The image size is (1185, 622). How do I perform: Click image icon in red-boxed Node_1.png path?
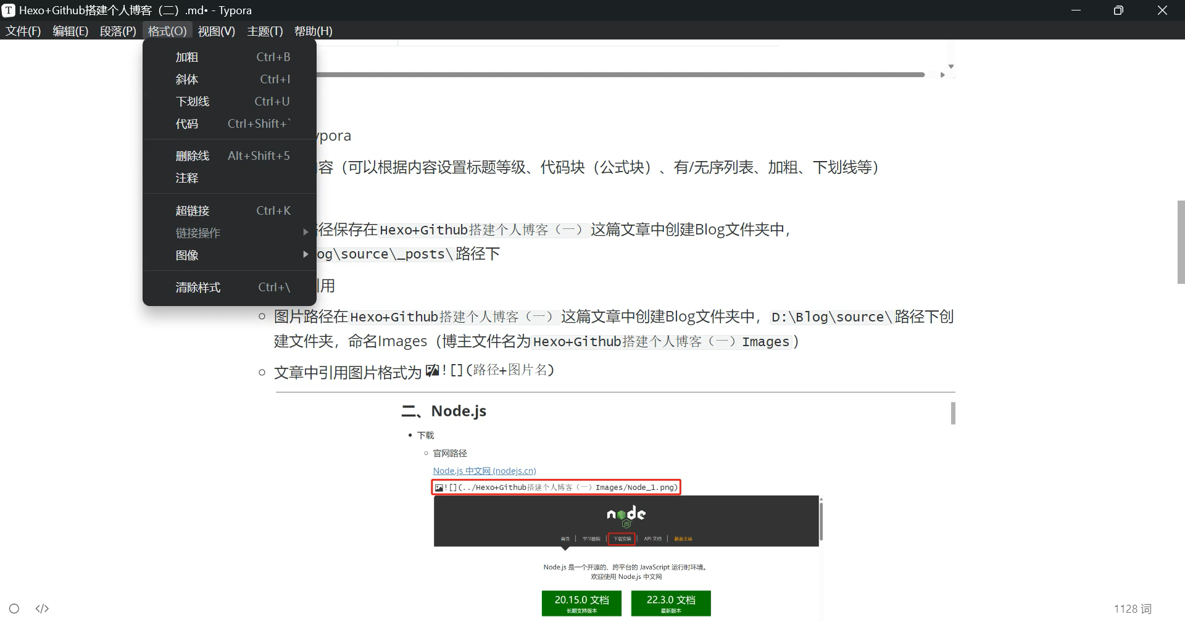pos(439,487)
